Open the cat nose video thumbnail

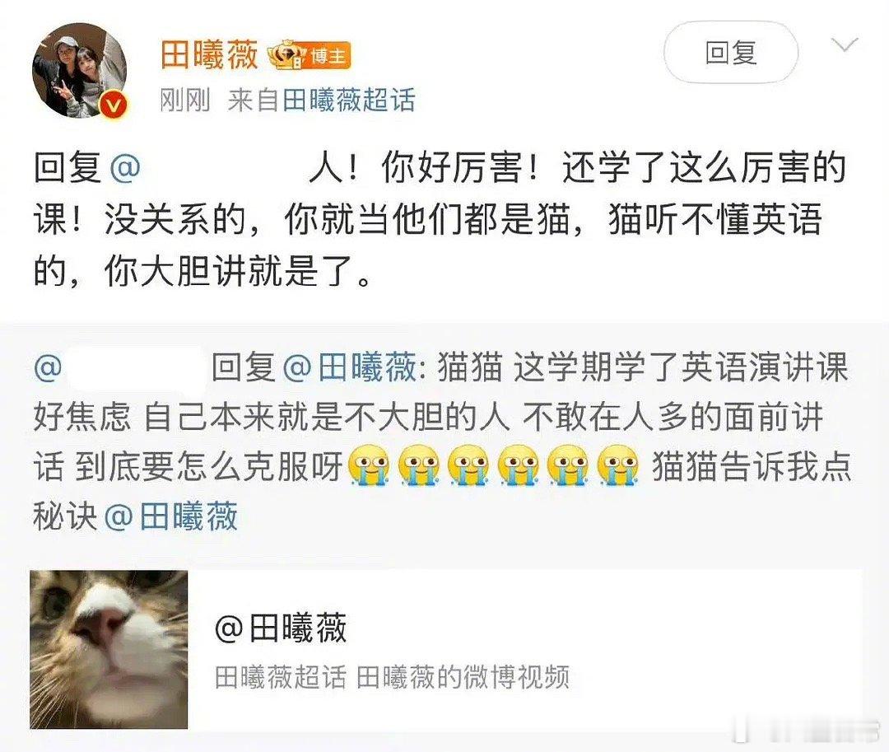tap(109, 649)
